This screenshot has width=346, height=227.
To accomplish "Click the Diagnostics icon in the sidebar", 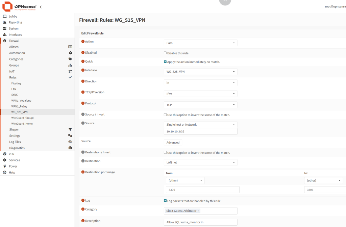I will click(x=70, y=148).
